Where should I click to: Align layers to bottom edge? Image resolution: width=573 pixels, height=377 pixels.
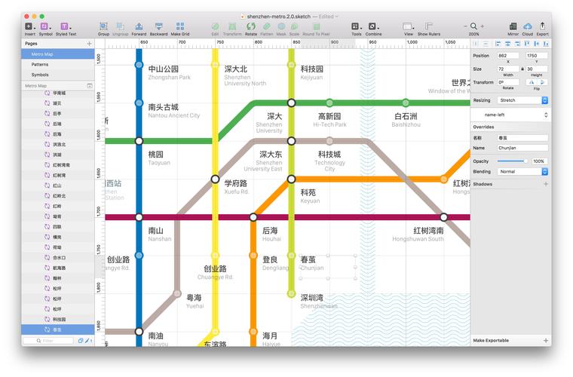pyautogui.click(x=546, y=44)
